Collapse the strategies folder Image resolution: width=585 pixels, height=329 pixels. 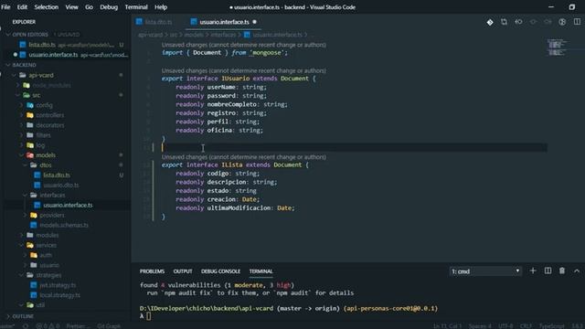coord(21,275)
